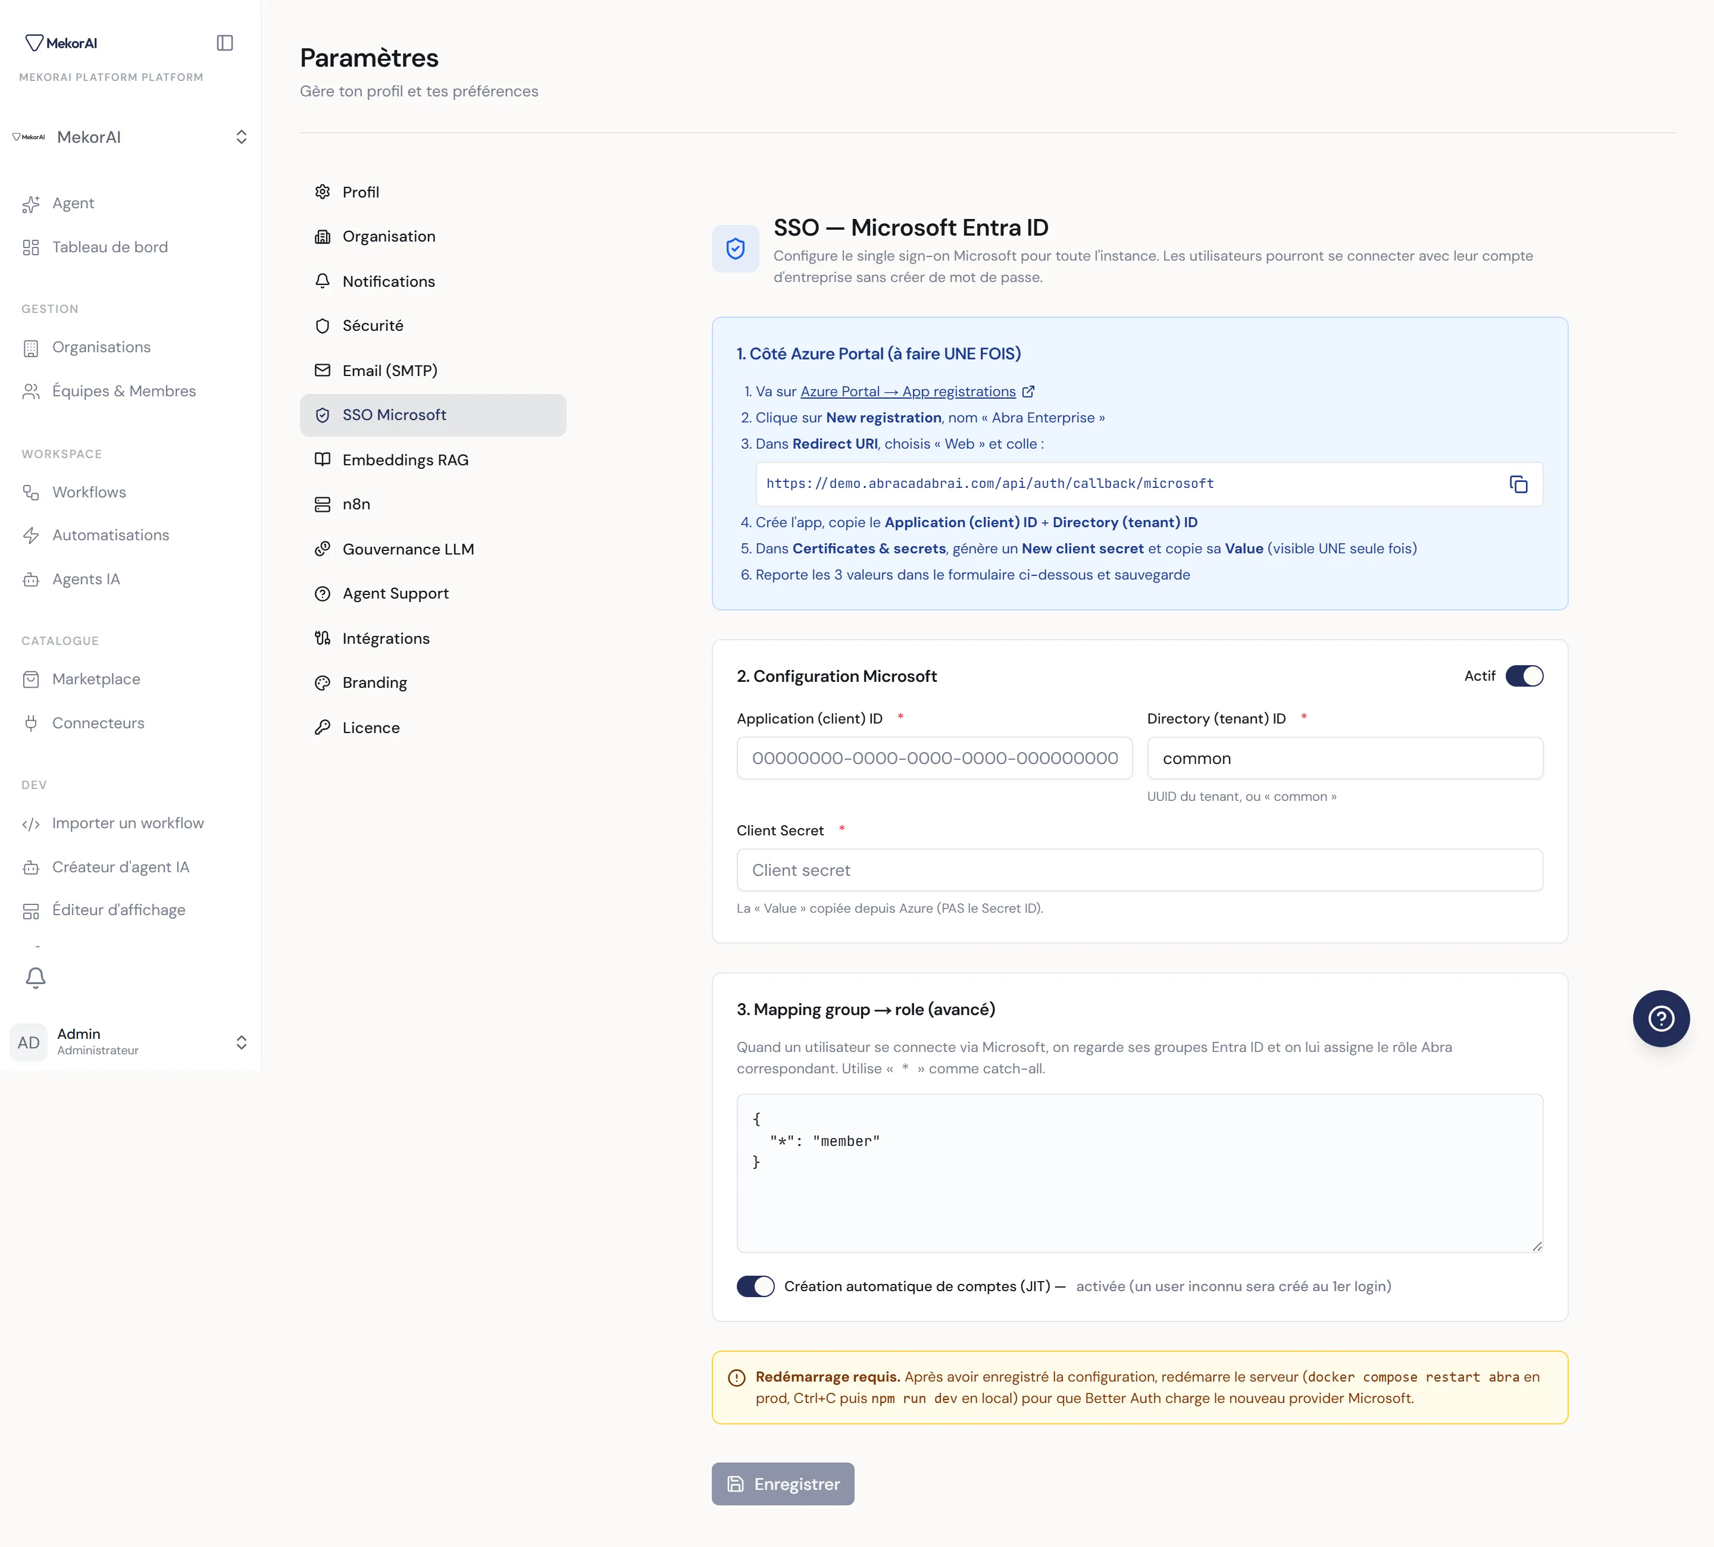Click the Éditeur d'affichage layout icon
The image size is (1714, 1547).
[x=32, y=911]
